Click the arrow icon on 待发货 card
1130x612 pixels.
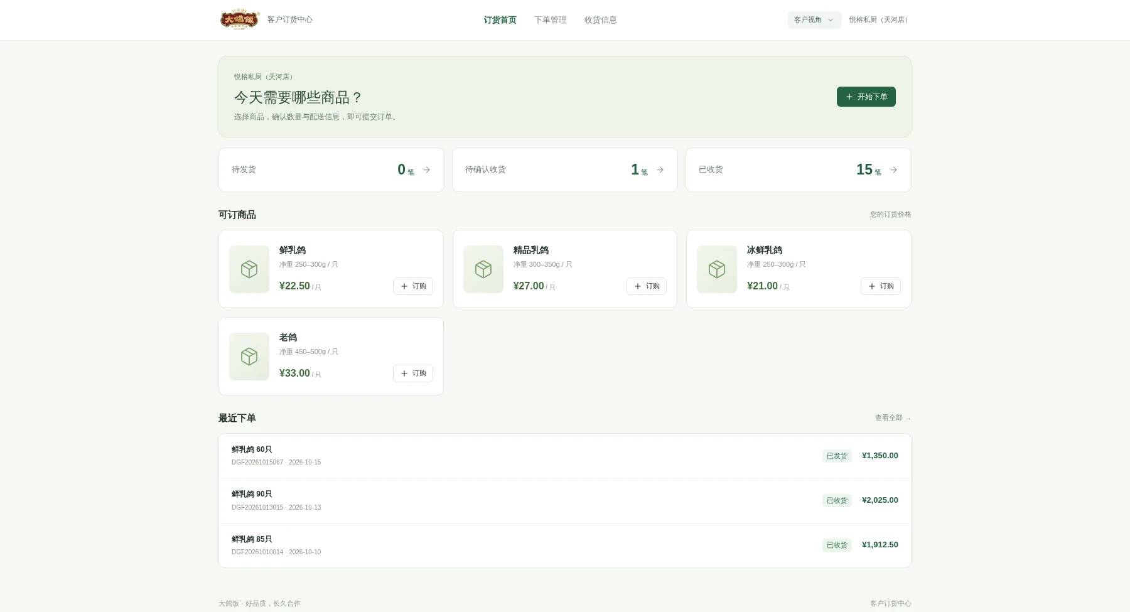click(427, 169)
